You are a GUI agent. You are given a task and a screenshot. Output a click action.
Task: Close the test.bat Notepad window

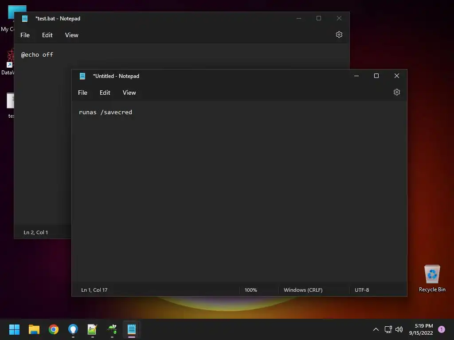pyautogui.click(x=339, y=18)
